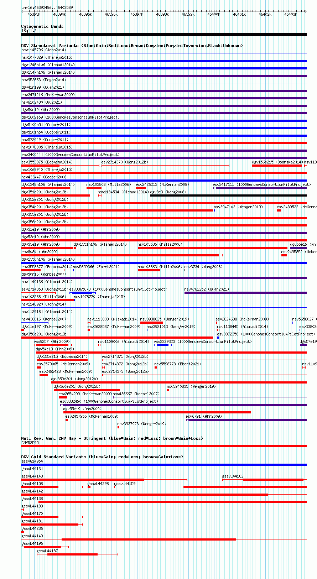Select nsv6102430 (Wu2021) variant

tap(41, 102)
